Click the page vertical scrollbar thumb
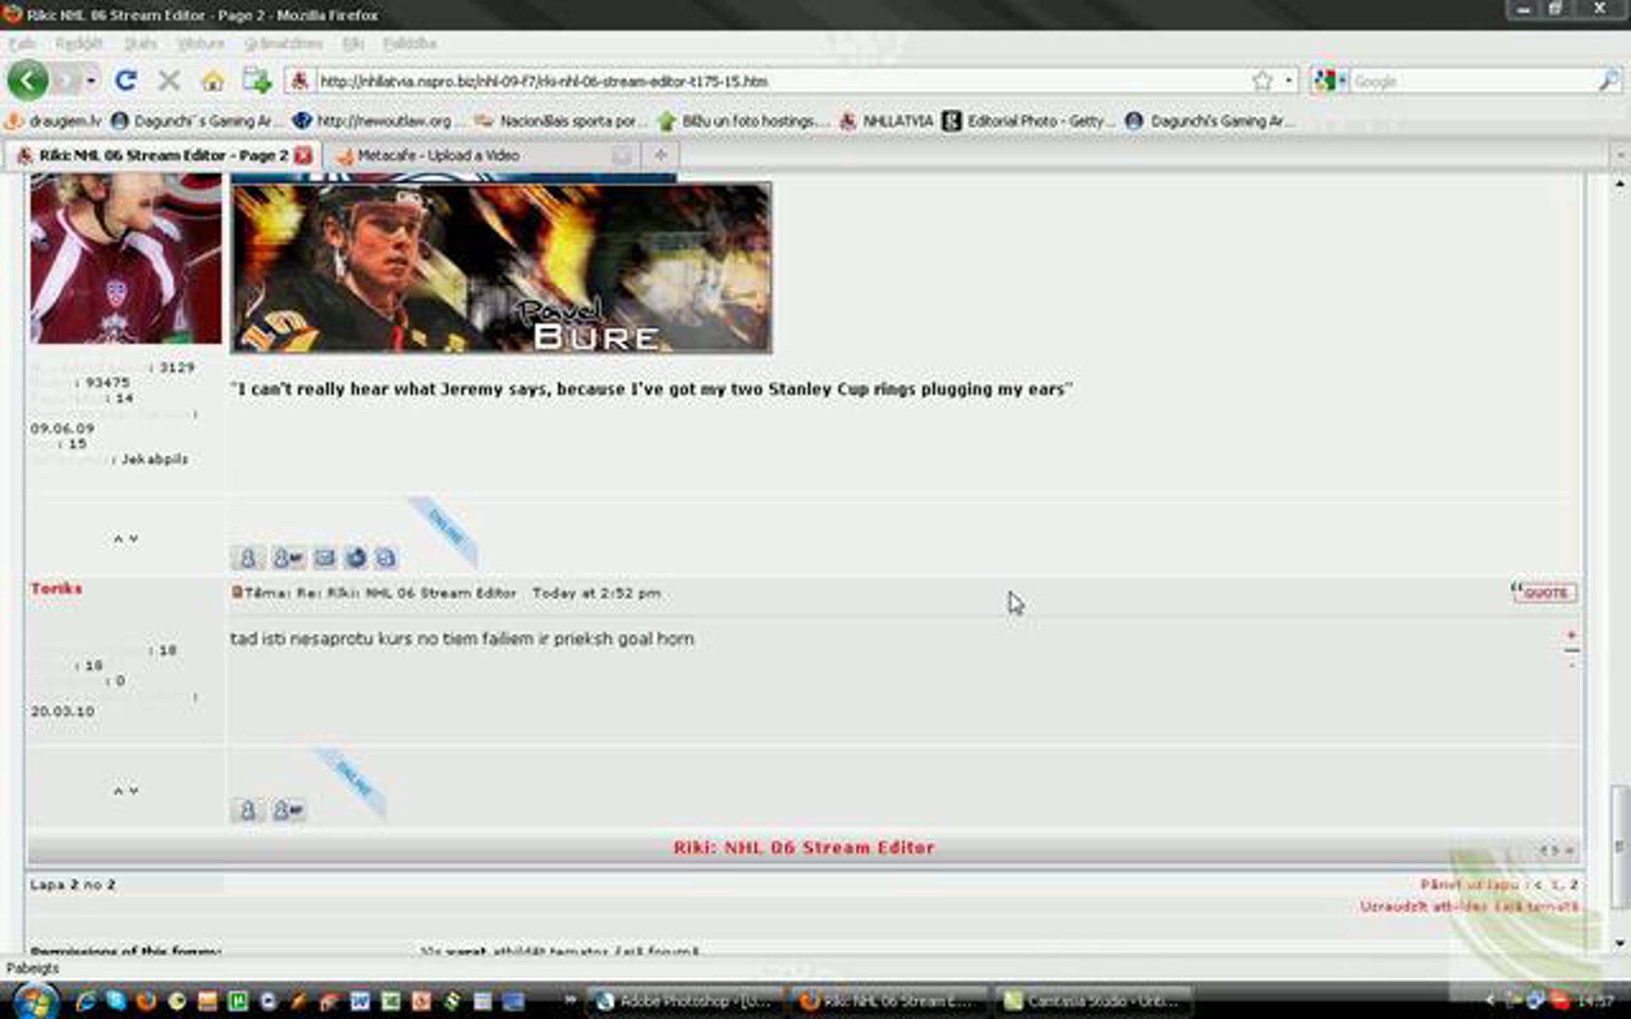This screenshot has height=1019, width=1631. click(1621, 846)
